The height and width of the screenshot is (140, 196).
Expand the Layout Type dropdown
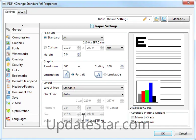click(93, 88)
